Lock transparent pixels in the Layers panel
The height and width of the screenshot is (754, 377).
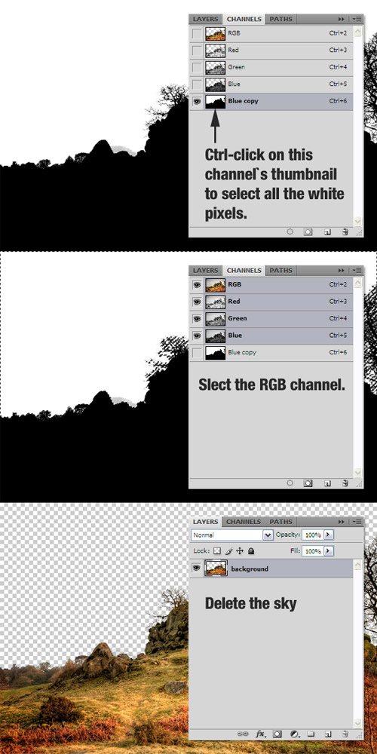[217, 550]
